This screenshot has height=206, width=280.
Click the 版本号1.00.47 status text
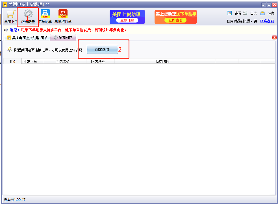14,200
